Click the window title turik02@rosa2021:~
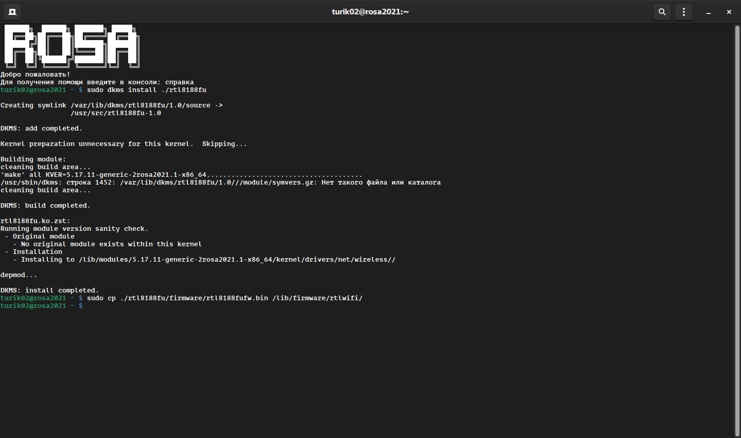This screenshot has height=438, width=741. (370, 12)
